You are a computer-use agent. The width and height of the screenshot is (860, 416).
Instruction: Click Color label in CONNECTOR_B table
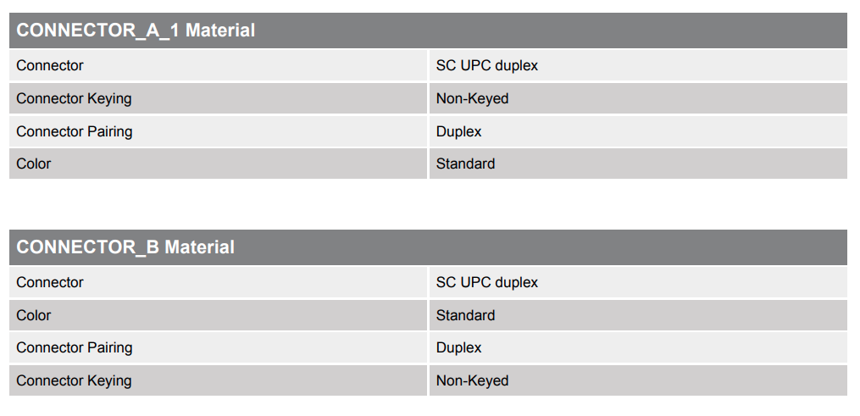click(x=33, y=315)
